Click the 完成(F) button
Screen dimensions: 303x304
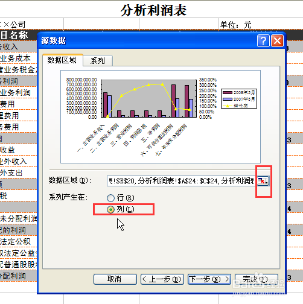pos(257,279)
